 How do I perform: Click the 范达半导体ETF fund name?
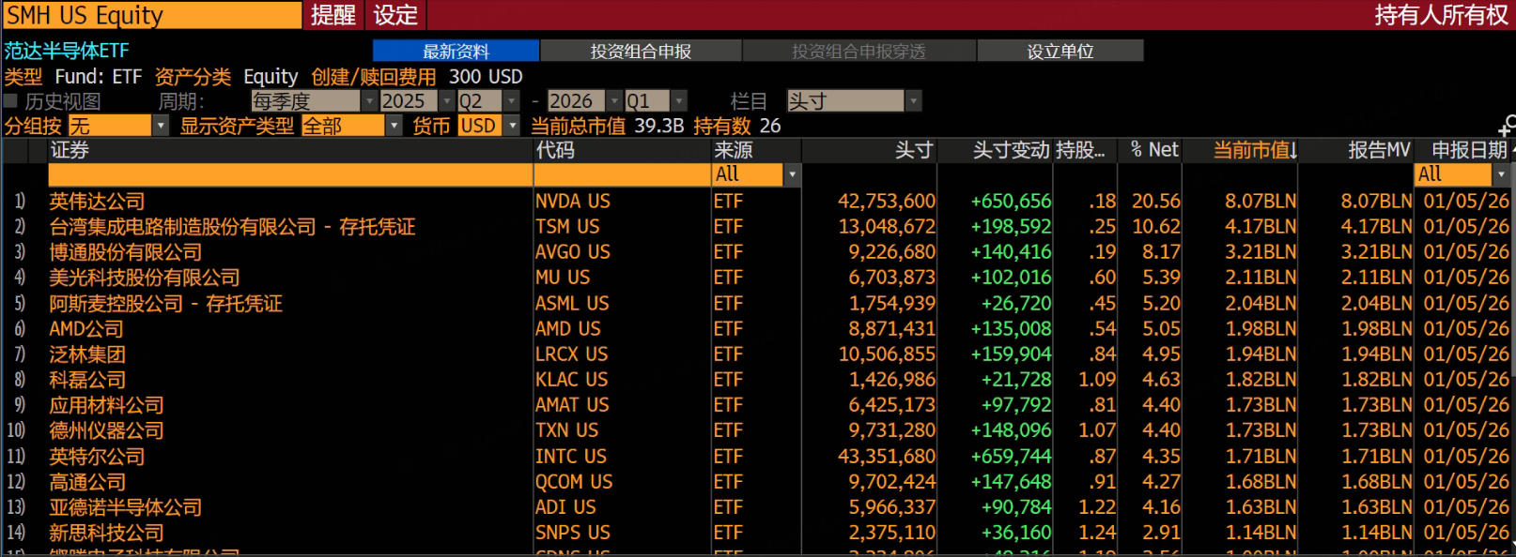66,51
